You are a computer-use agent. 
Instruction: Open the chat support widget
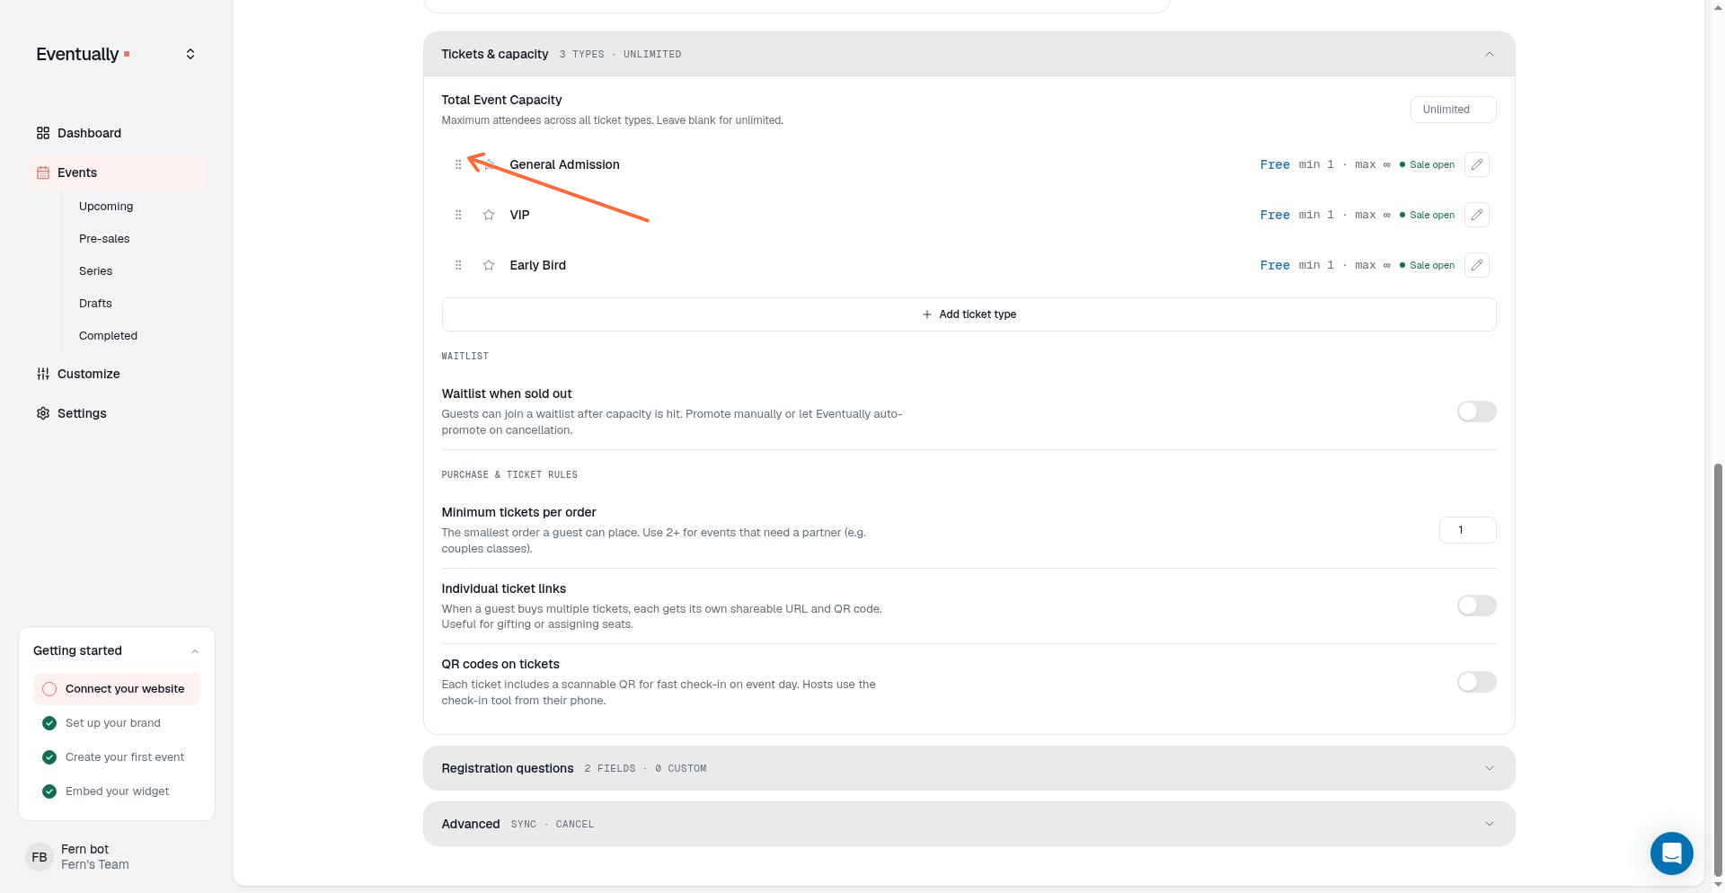(1671, 853)
